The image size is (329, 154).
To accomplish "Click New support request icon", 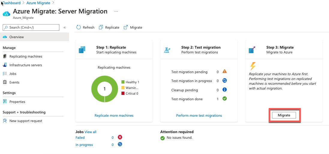I will [5, 121].
